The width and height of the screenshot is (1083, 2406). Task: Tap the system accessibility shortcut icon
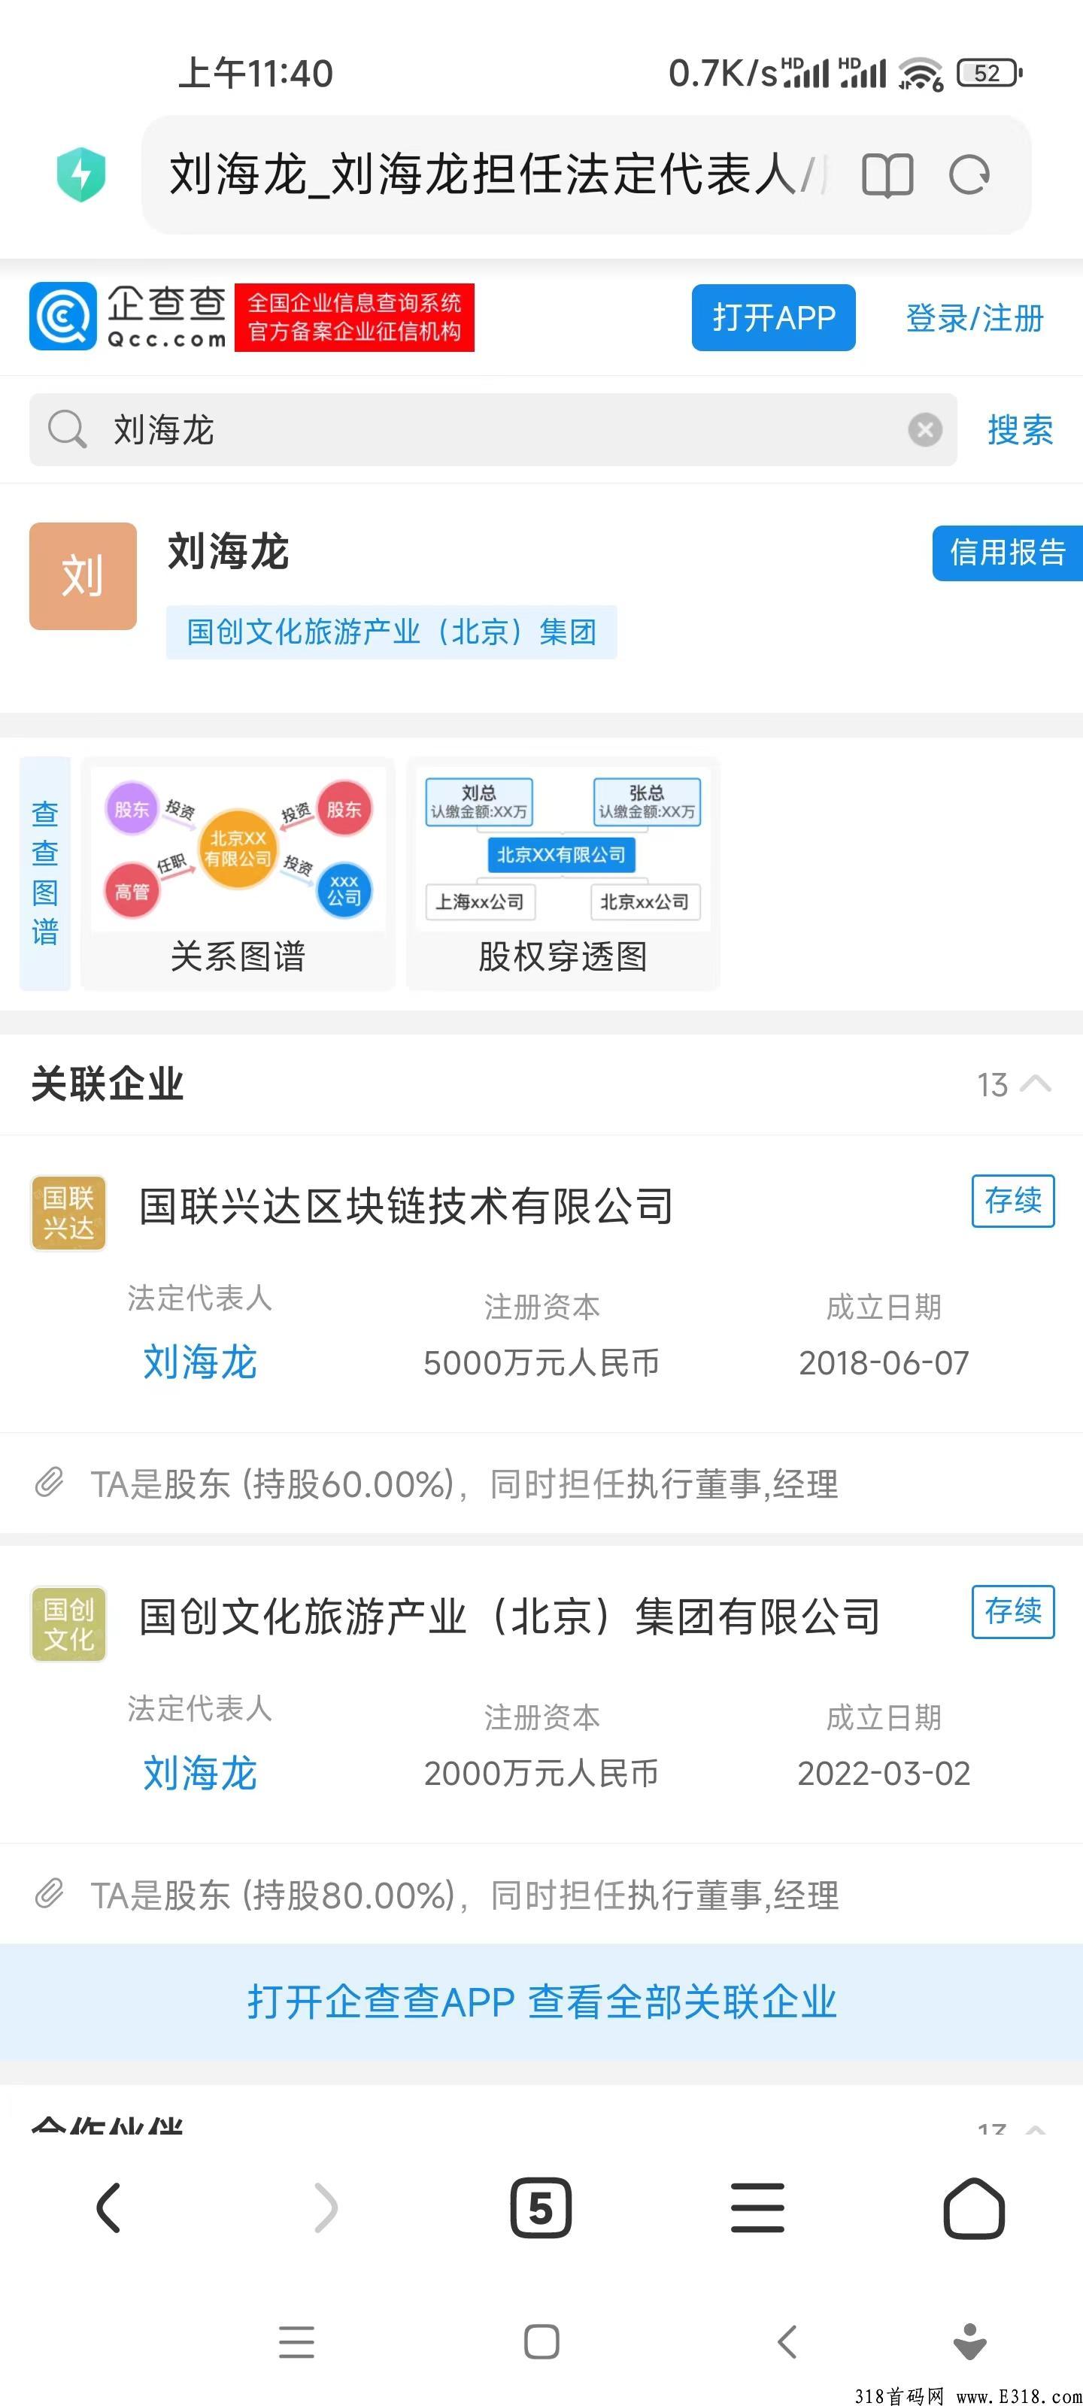970,2341
